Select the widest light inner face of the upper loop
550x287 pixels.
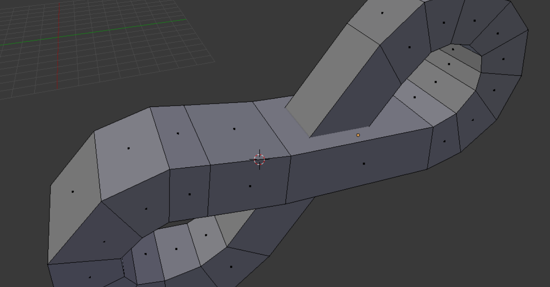pyautogui.click(x=435, y=82)
